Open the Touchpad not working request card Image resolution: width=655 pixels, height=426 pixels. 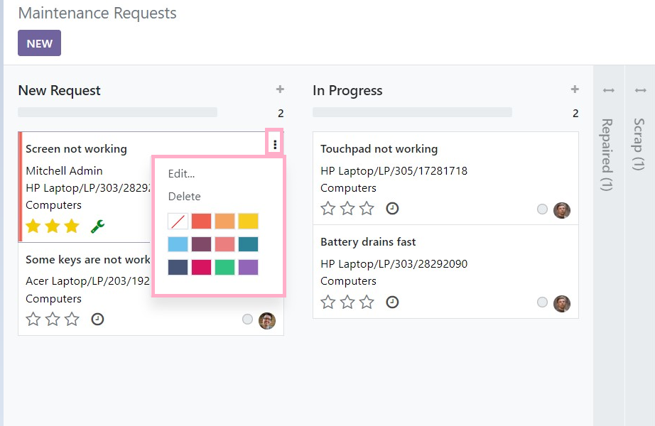click(x=445, y=178)
